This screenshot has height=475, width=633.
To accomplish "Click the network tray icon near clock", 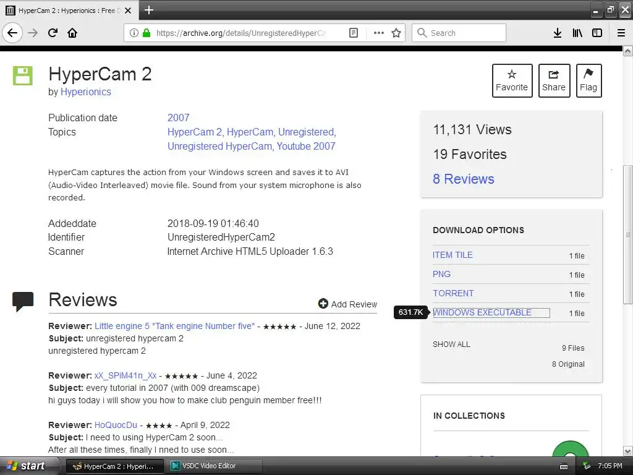I will (x=587, y=466).
